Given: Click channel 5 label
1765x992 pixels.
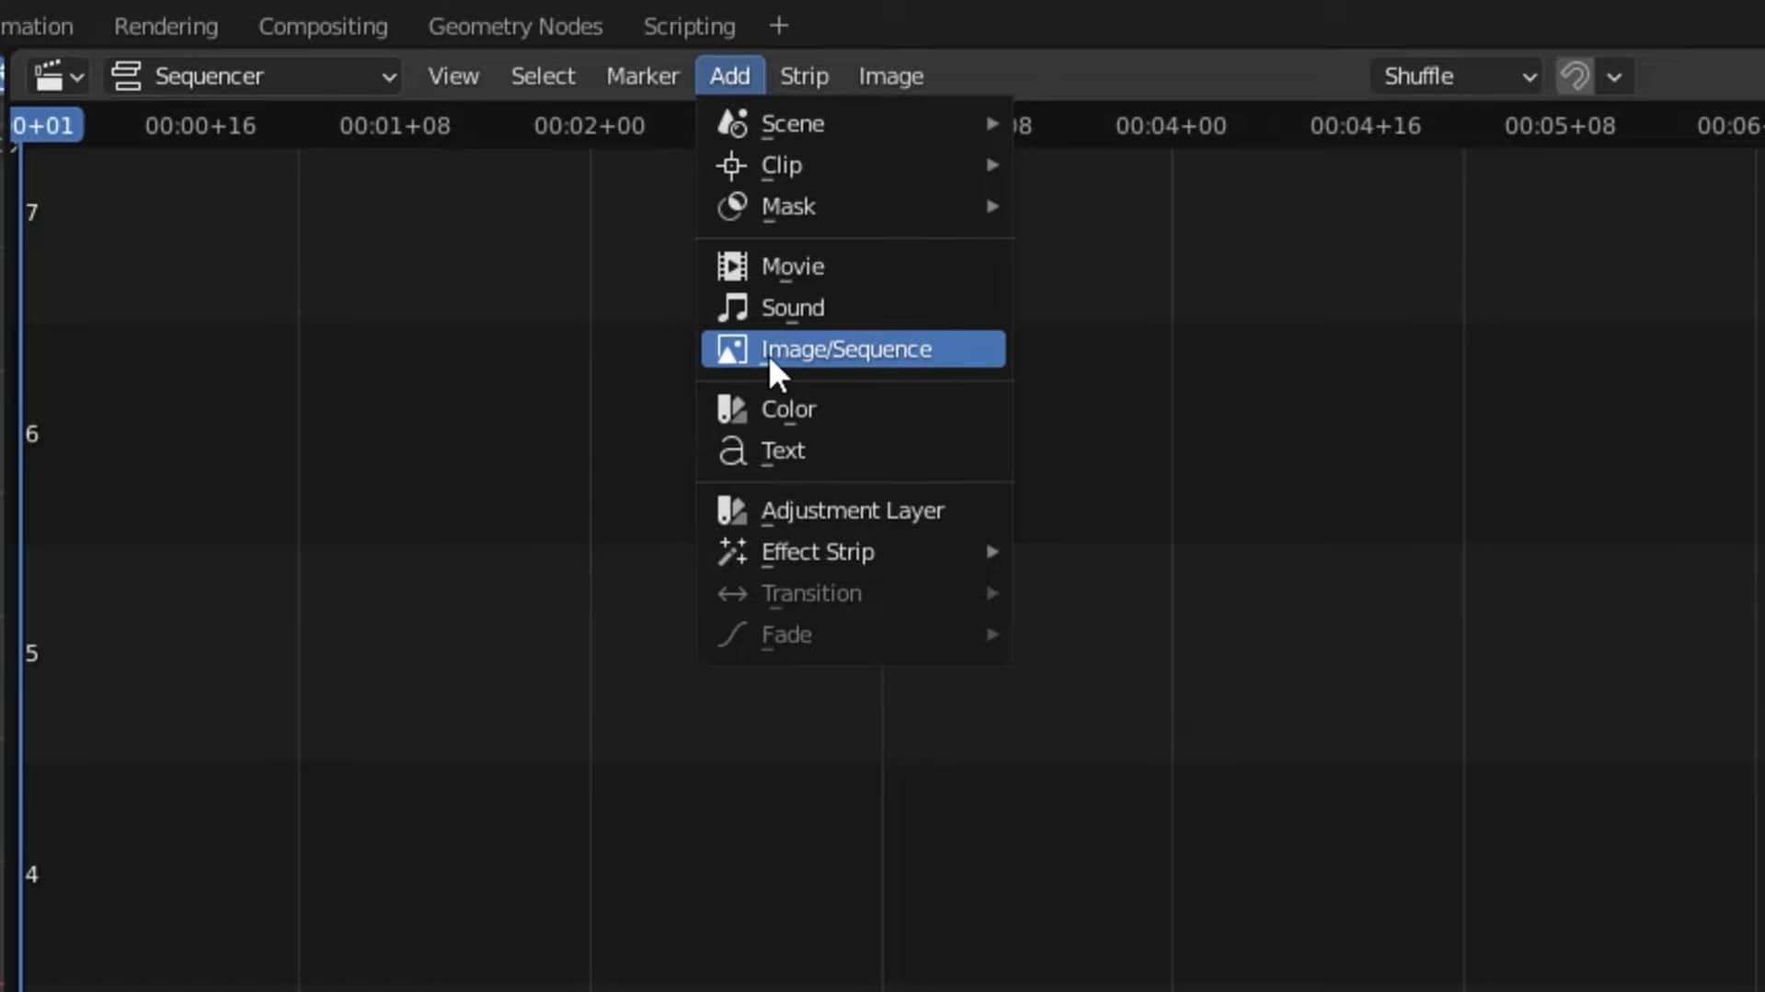Looking at the screenshot, I should point(32,654).
